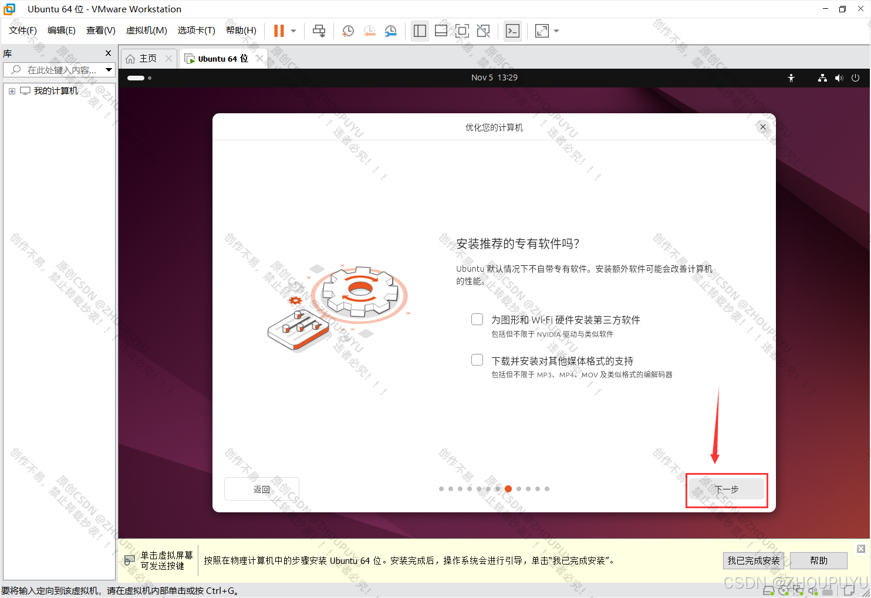Revert VM to previous snapshot

tap(369, 31)
